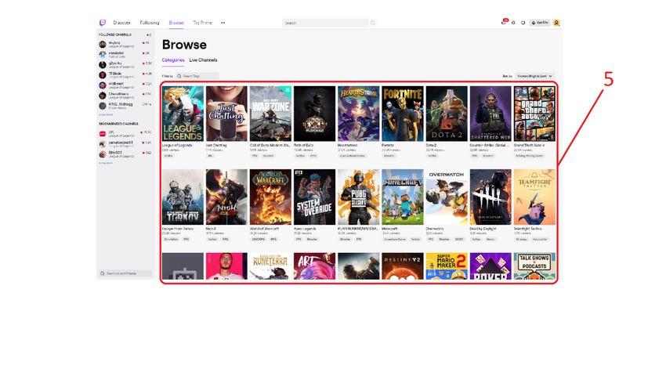The image size is (666, 376).
Task: Open the Grand Theft Auto V cover
Action: (534, 114)
